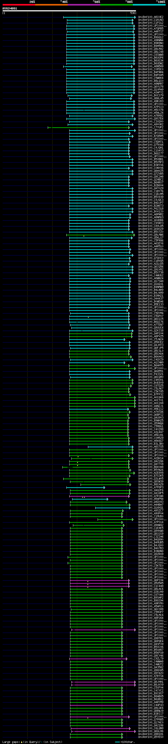168x744 pixels.
Task: Click the green alignment bar for C7YUP2
Action: (89, 127)
